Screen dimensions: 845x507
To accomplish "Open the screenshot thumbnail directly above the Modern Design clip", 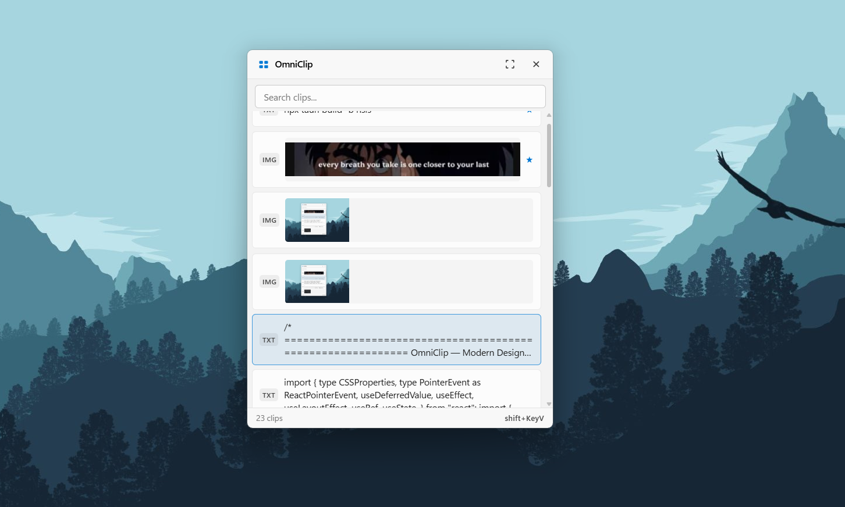I will pos(317,281).
